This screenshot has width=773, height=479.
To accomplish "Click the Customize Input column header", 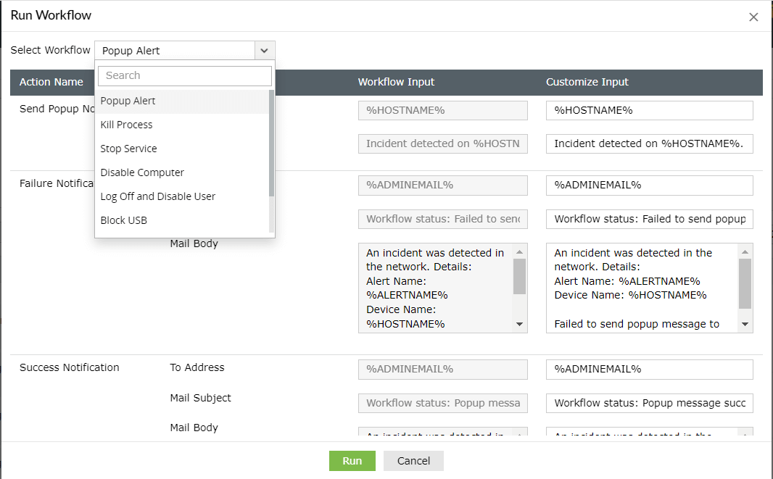I will (x=587, y=82).
